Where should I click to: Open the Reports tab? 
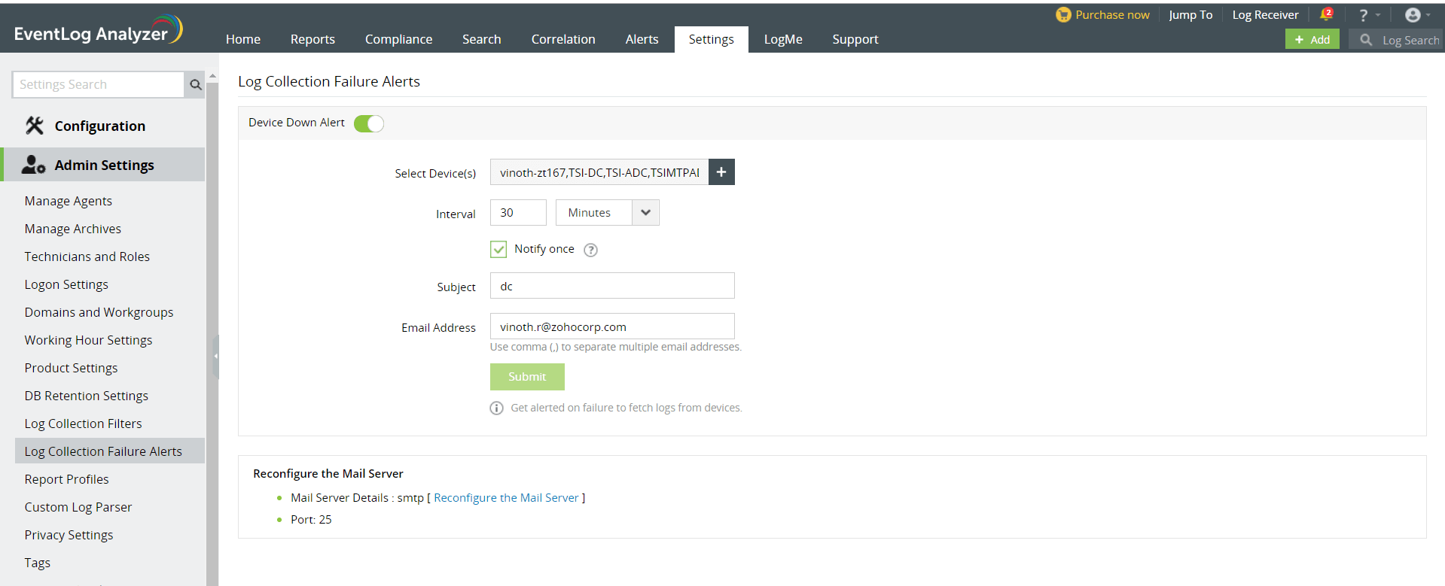point(312,39)
